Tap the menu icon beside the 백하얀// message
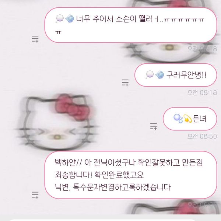This screenshot has height=221, width=221. (35, 195)
